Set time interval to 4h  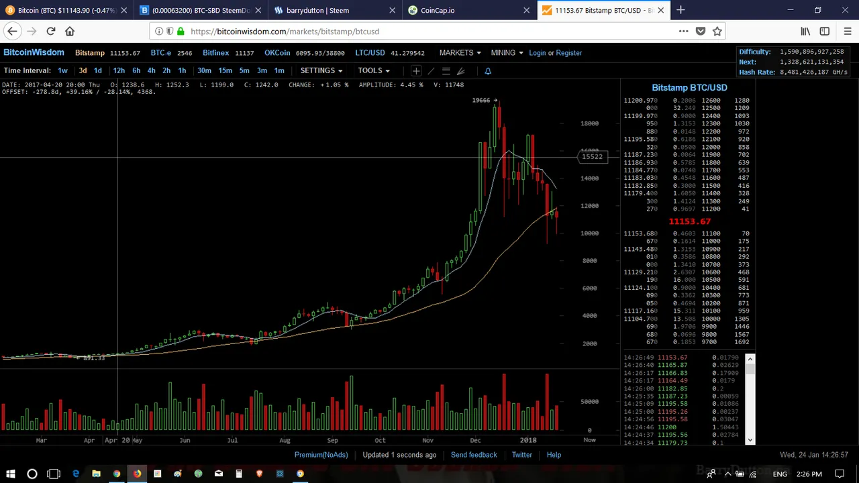(x=152, y=70)
